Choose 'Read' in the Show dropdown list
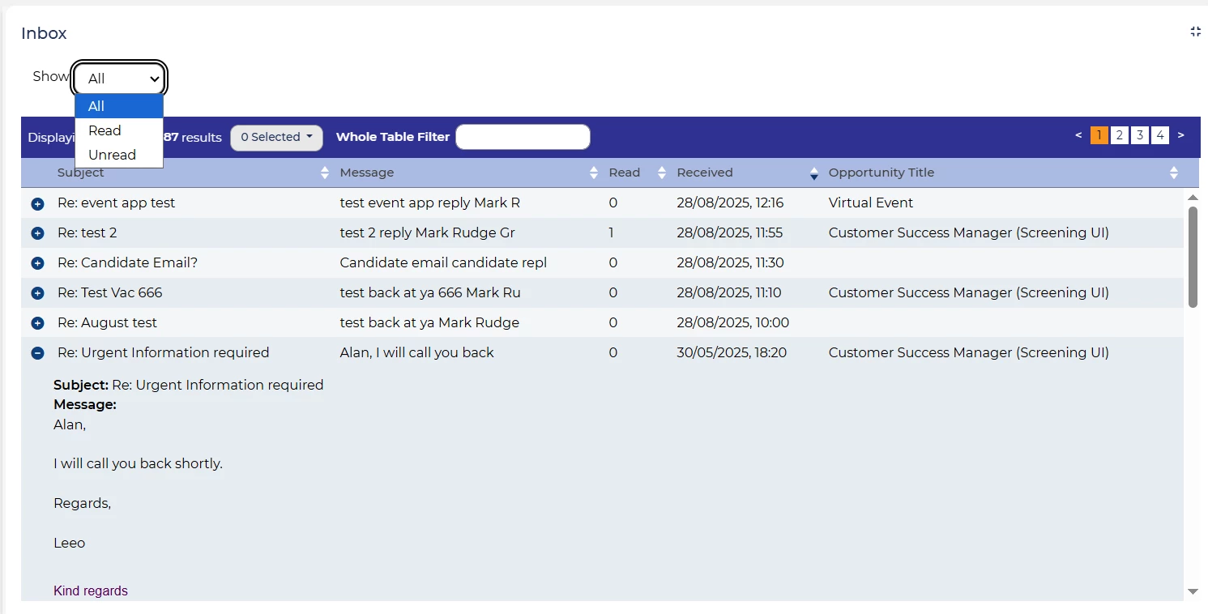The height and width of the screenshot is (614, 1208). pos(119,130)
